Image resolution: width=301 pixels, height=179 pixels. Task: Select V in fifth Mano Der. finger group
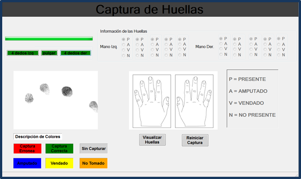pyautogui.click(x=279, y=50)
